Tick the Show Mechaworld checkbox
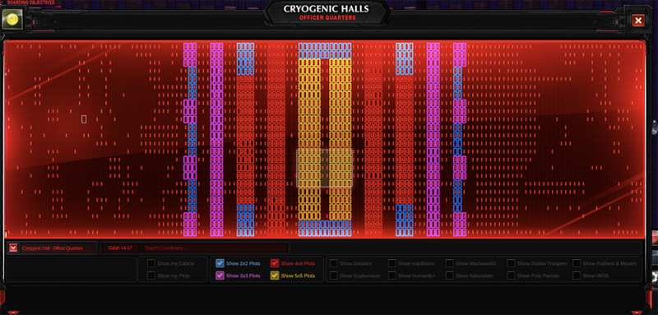658x315 pixels. click(x=449, y=263)
